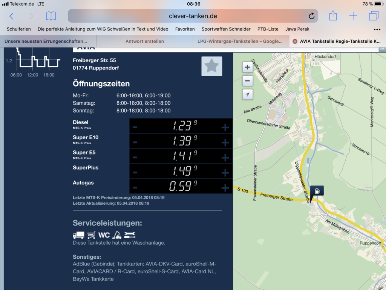Tap the clever-tanken.de address bar
This screenshot has height=290, width=386.
tap(193, 16)
